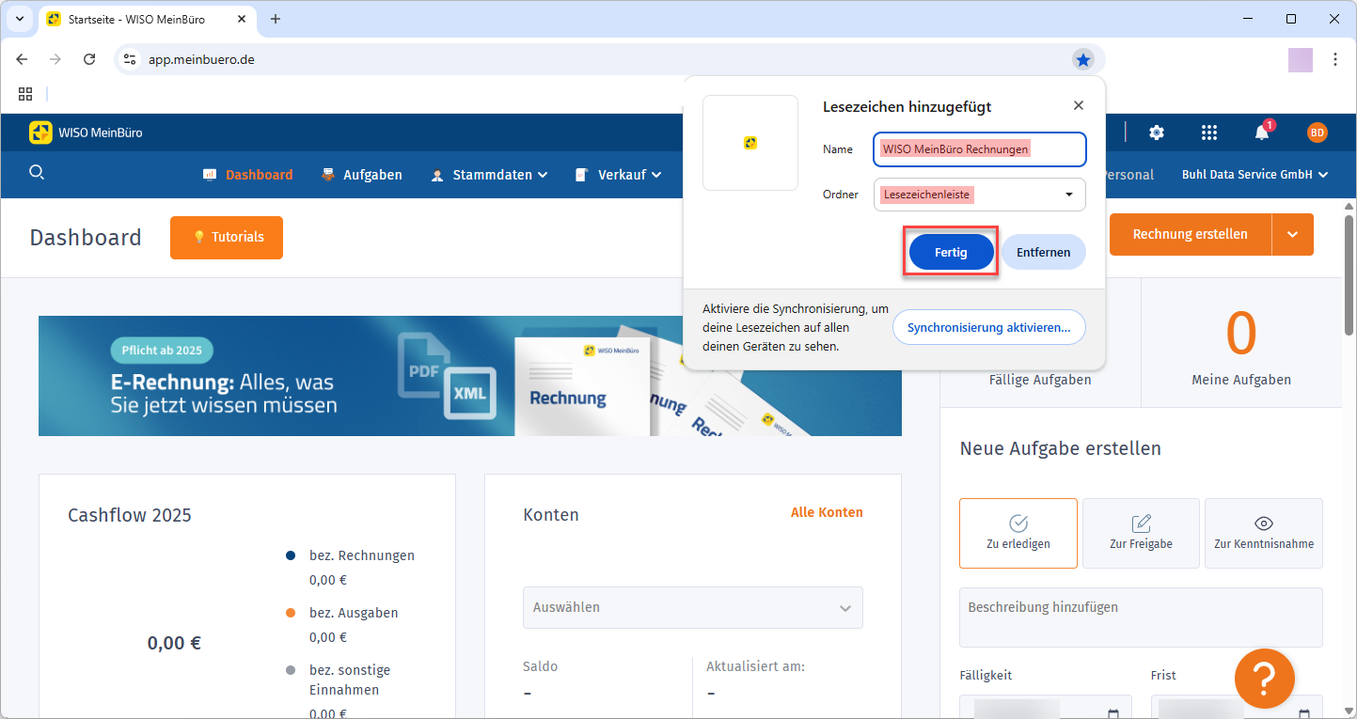Open the Chrome profile avatar
Screen dimensions: 1357x719
(1301, 59)
